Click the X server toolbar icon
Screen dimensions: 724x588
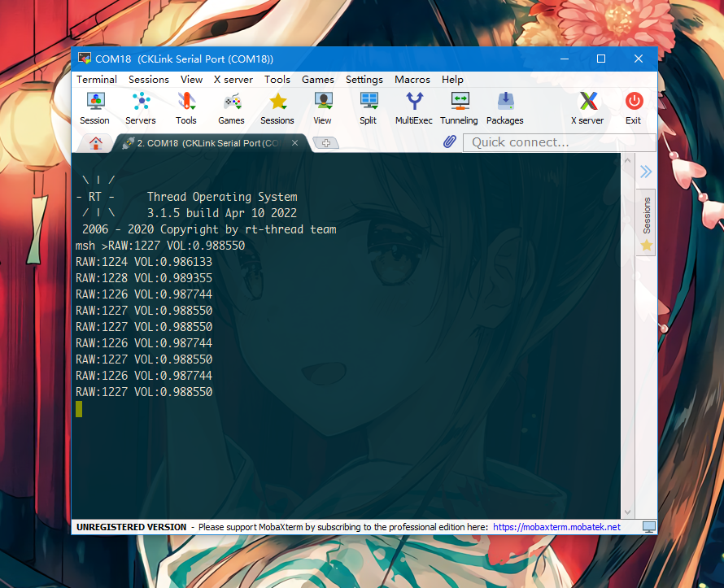tap(587, 109)
